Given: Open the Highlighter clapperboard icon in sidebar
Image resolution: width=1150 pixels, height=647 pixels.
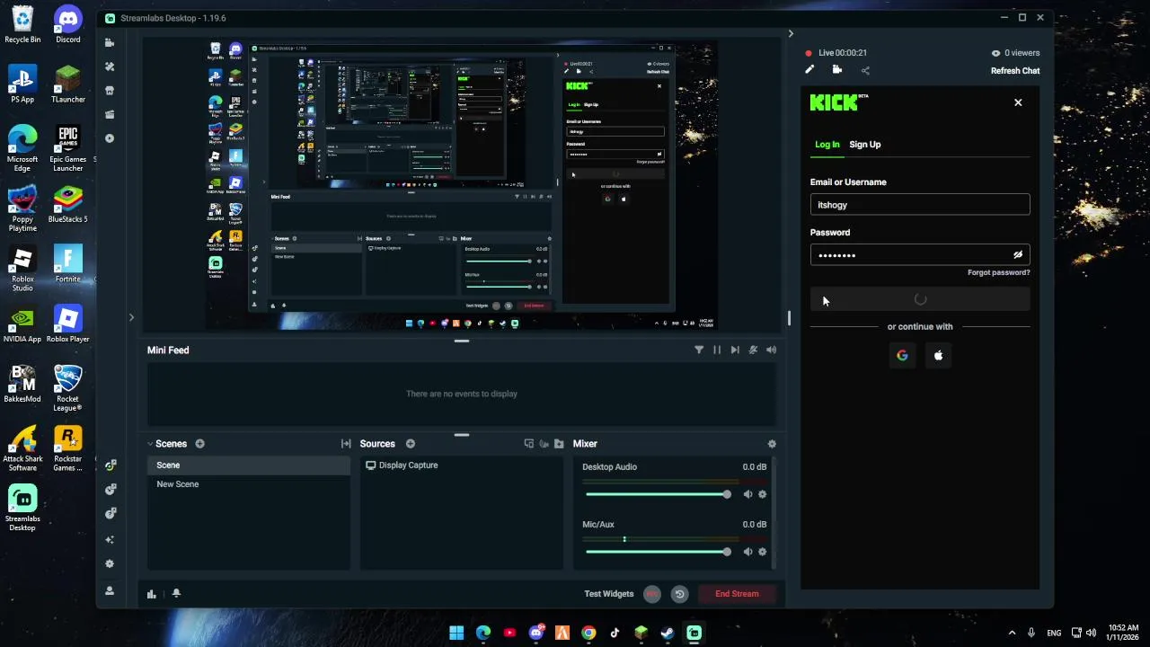Looking at the screenshot, I should coord(110,114).
